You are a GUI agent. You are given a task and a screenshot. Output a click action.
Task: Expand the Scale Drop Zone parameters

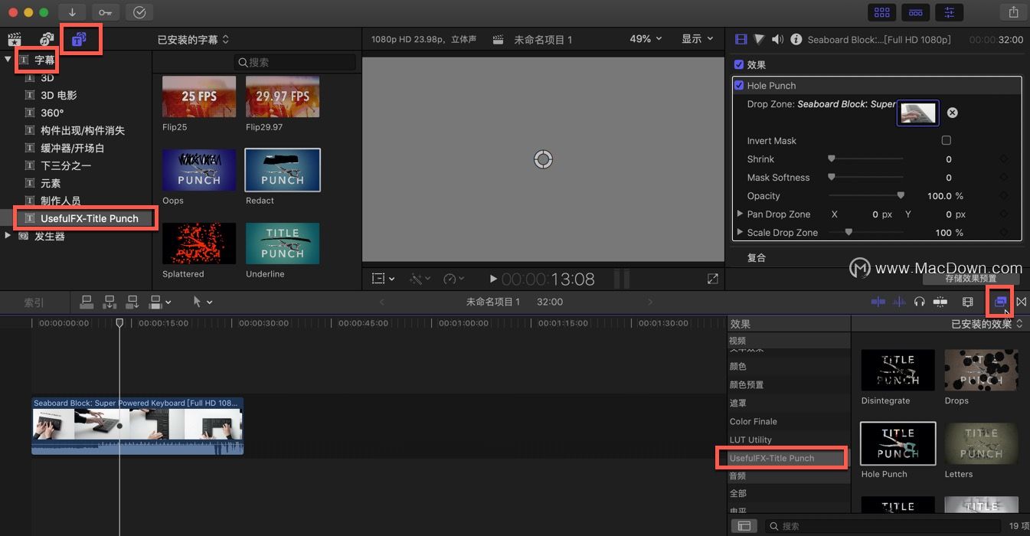pos(740,233)
